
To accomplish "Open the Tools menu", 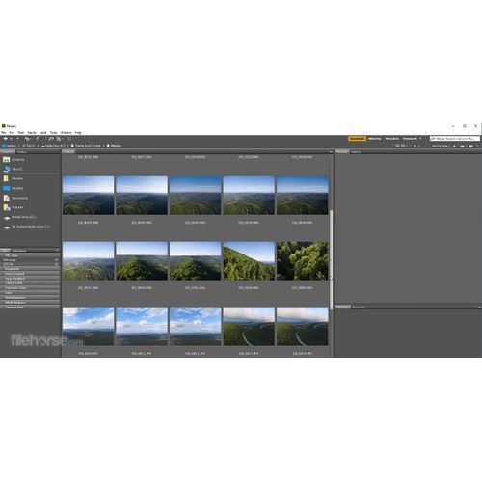I will [53, 133].
